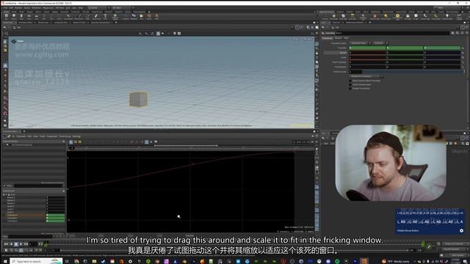Add a Point Light from the shelf
The height and width of the screenshot is (264, 470).
[x=333, y=17]
